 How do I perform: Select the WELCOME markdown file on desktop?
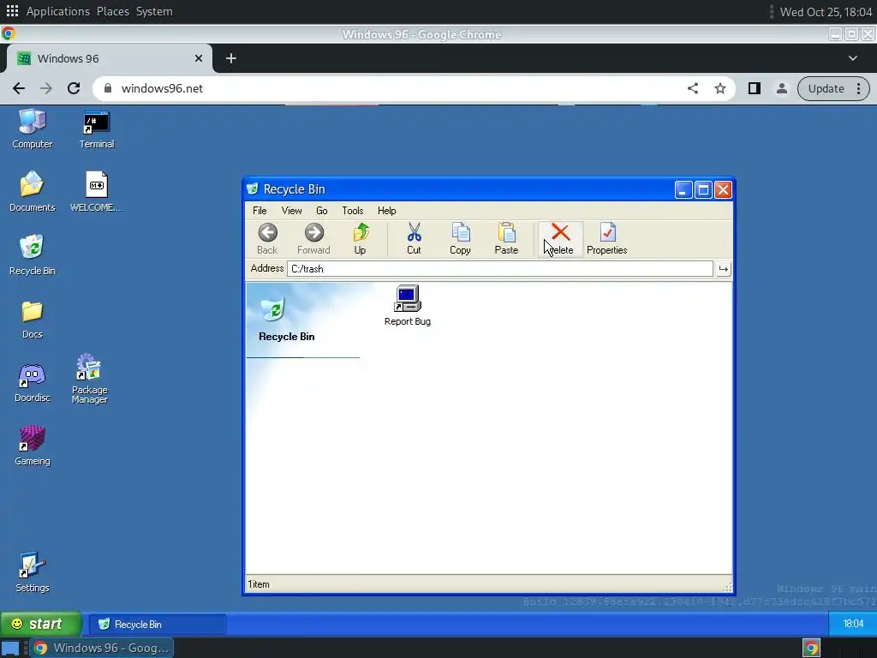click(97, 192)
